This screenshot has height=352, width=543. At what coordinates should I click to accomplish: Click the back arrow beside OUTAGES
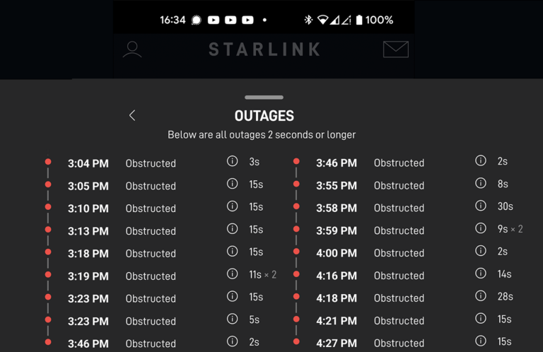pos(132,115)
